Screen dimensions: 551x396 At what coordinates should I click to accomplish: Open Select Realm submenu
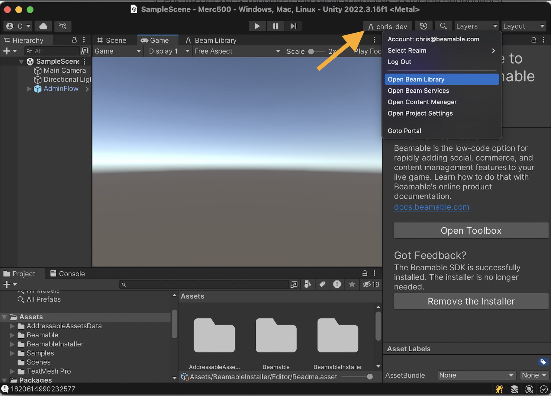click(442, 50)
